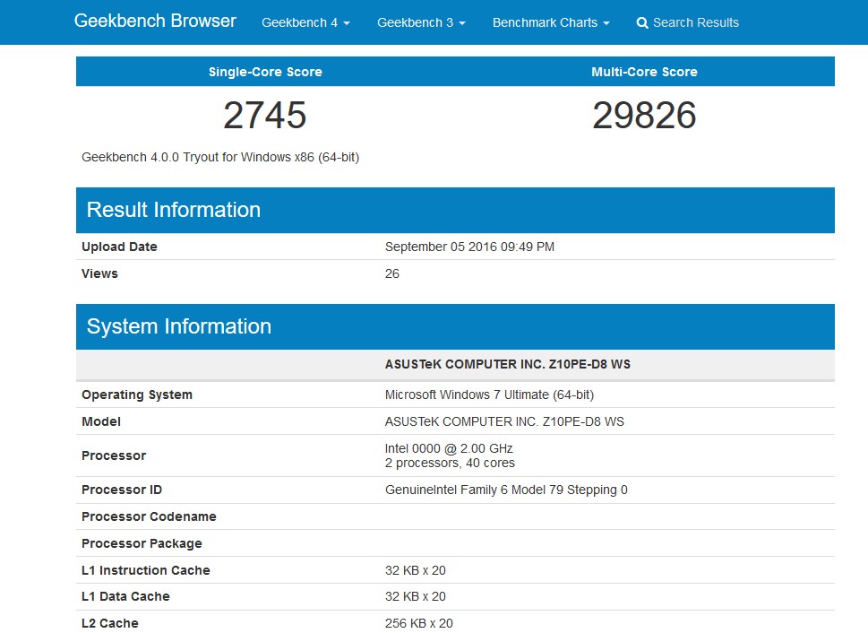Screen dimensions: 868x633
Task: Expand the Geekbench 3 dropdown menu
Action: [x=421, y=22]
